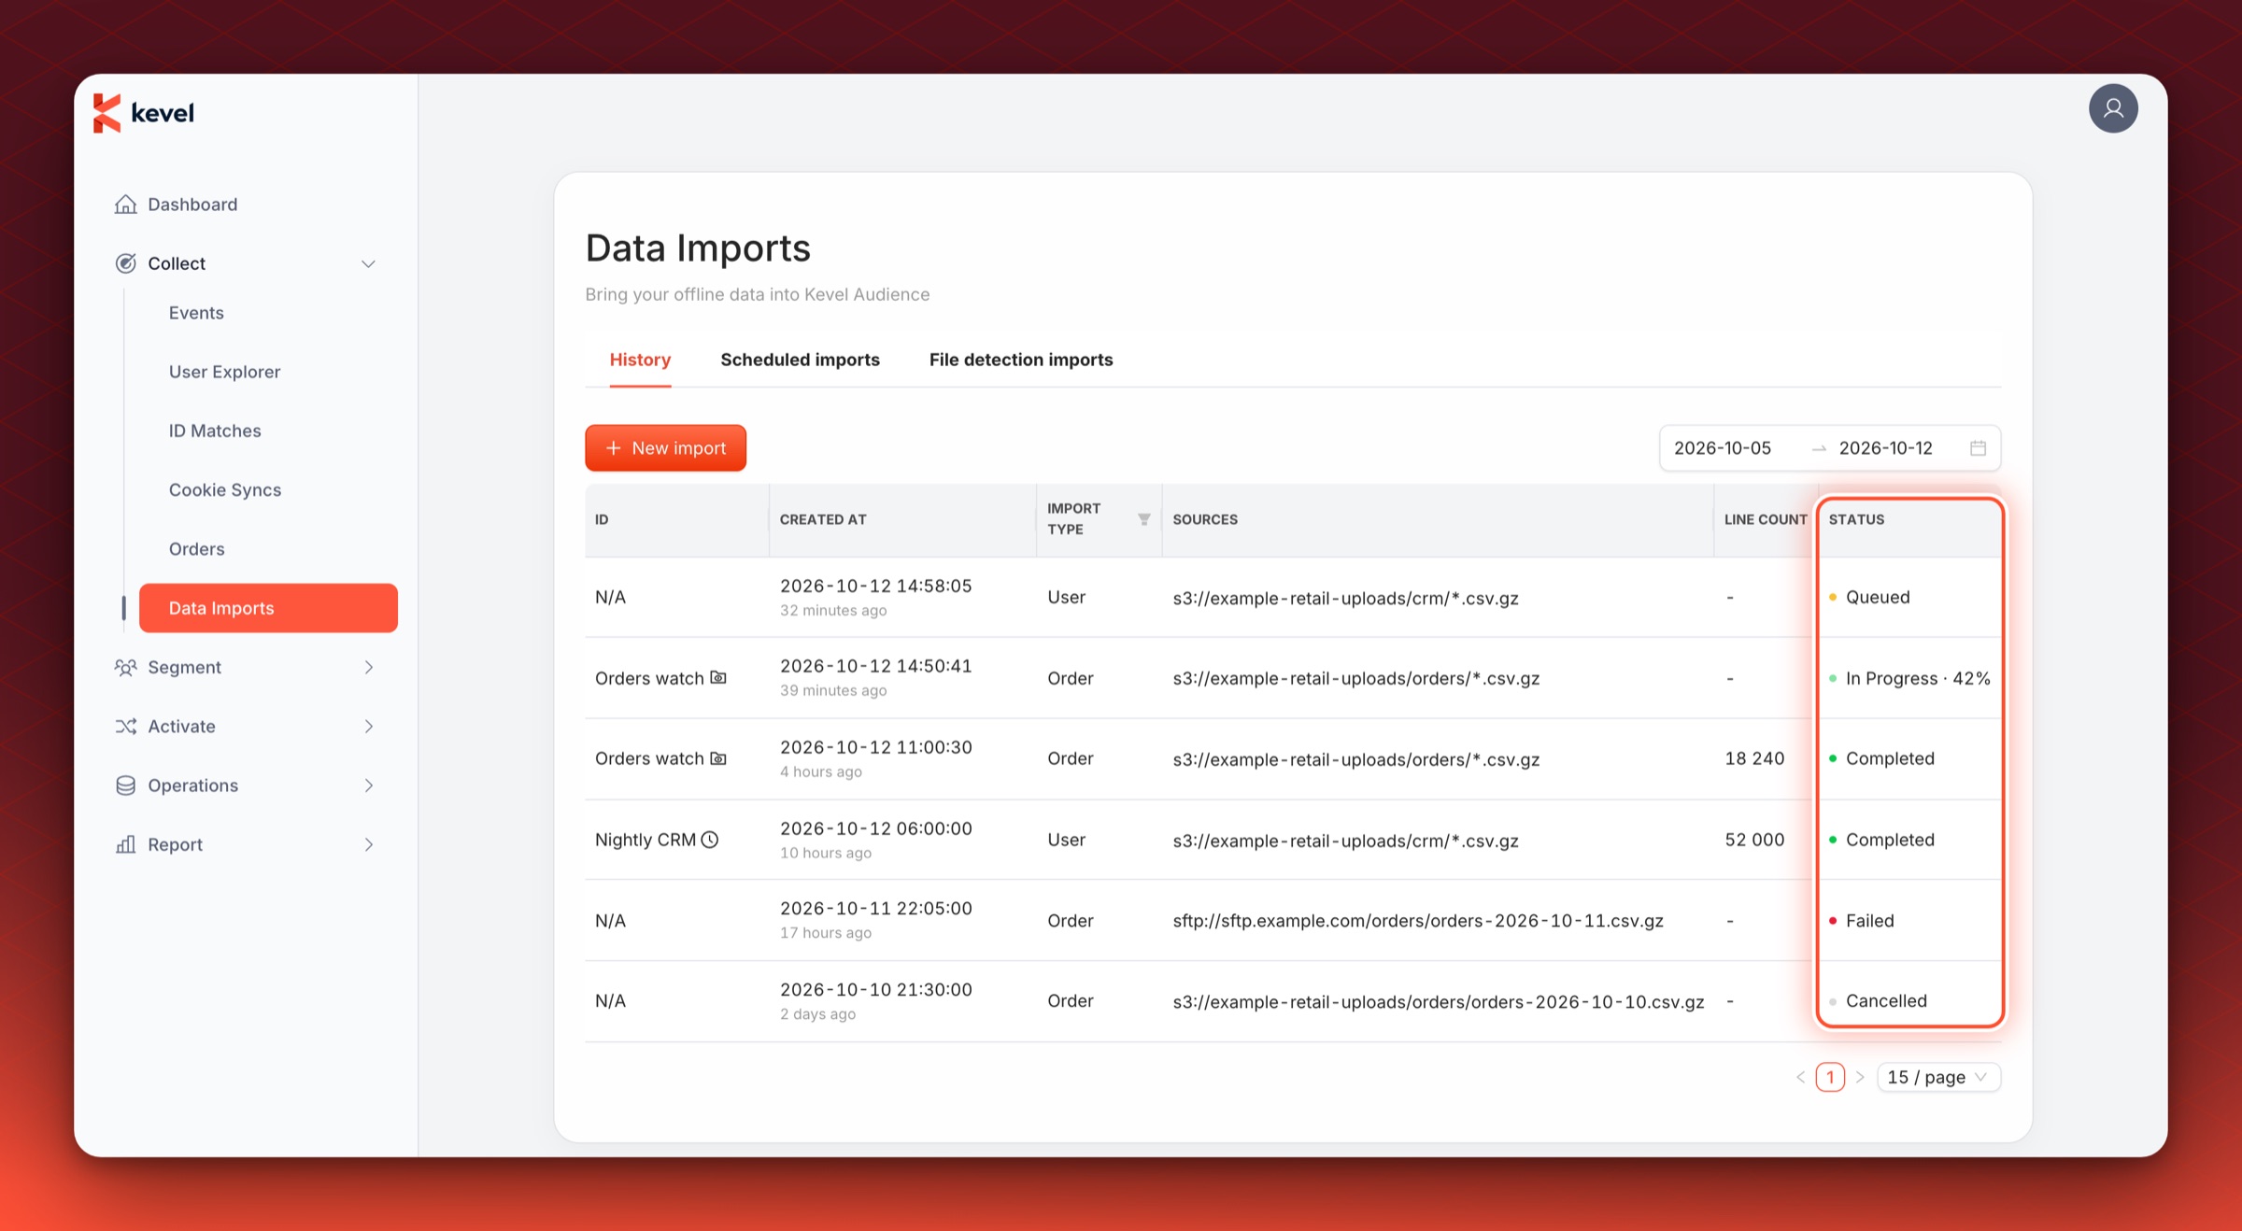Viewport: 2242px width, 1231px height.
Task: Select page 1 in pagination
Action: [1830, 1077]
